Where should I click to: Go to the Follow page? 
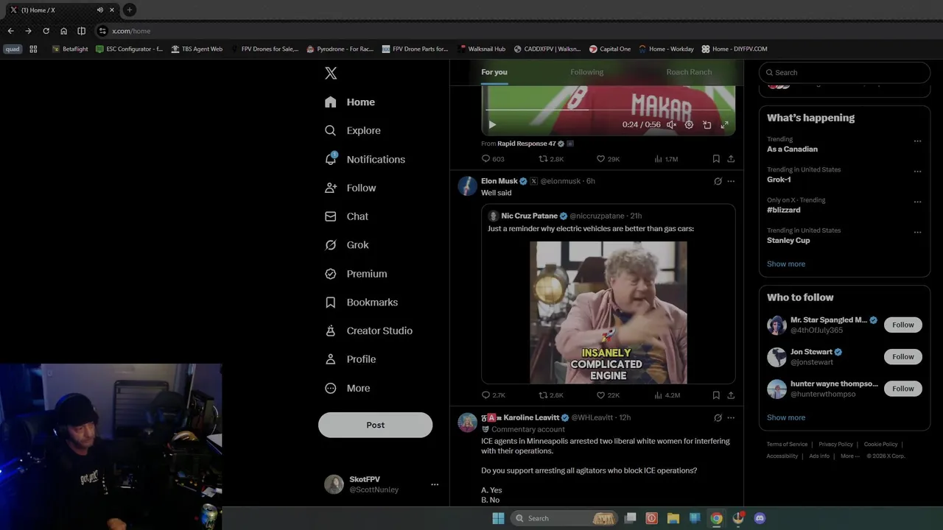pos(351,188)
